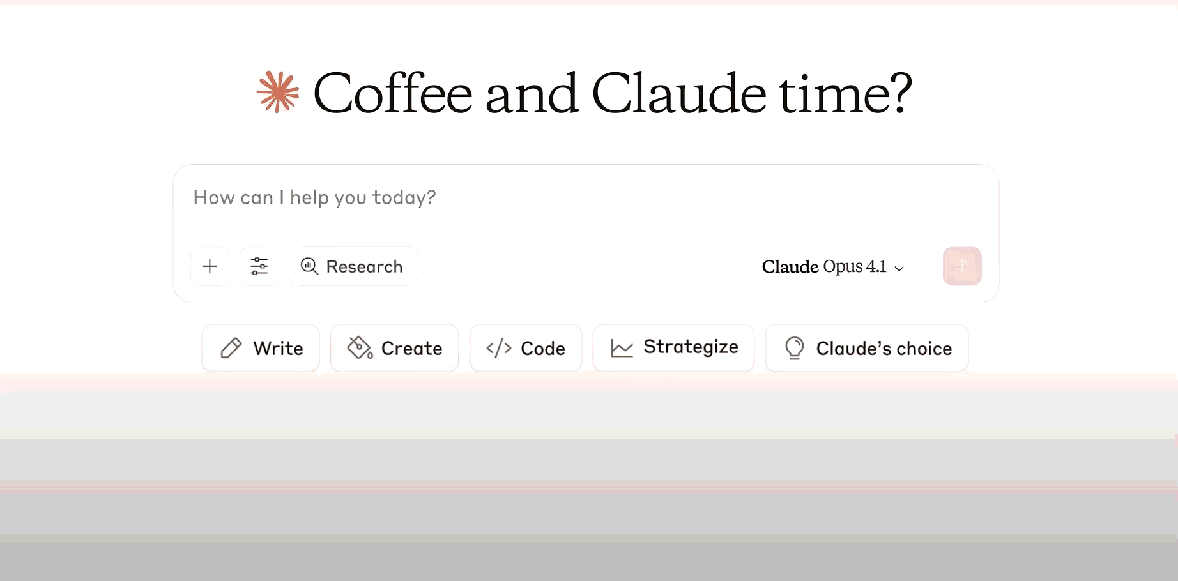Click the Research magnifier icon
The height and width of the screenshot is (581, 1178).
(x=309, y=266)
